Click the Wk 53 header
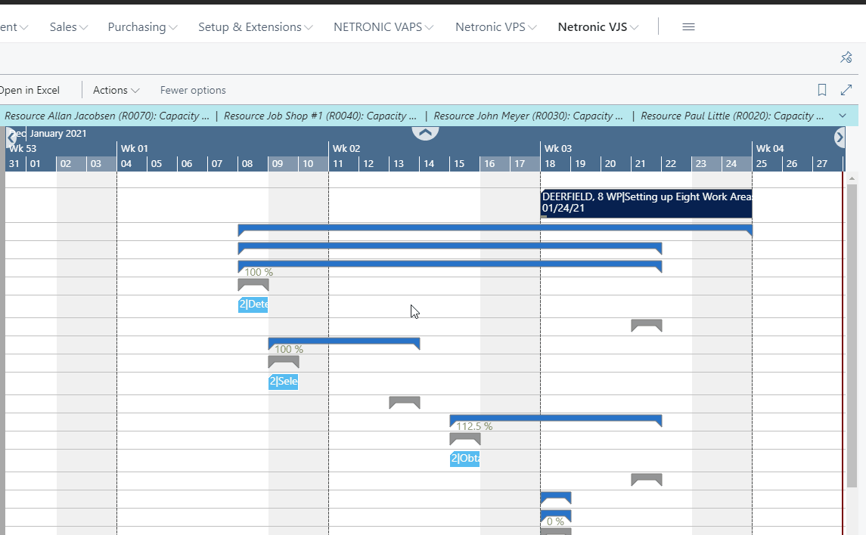 pyautogui.click(x=61, y=148)
